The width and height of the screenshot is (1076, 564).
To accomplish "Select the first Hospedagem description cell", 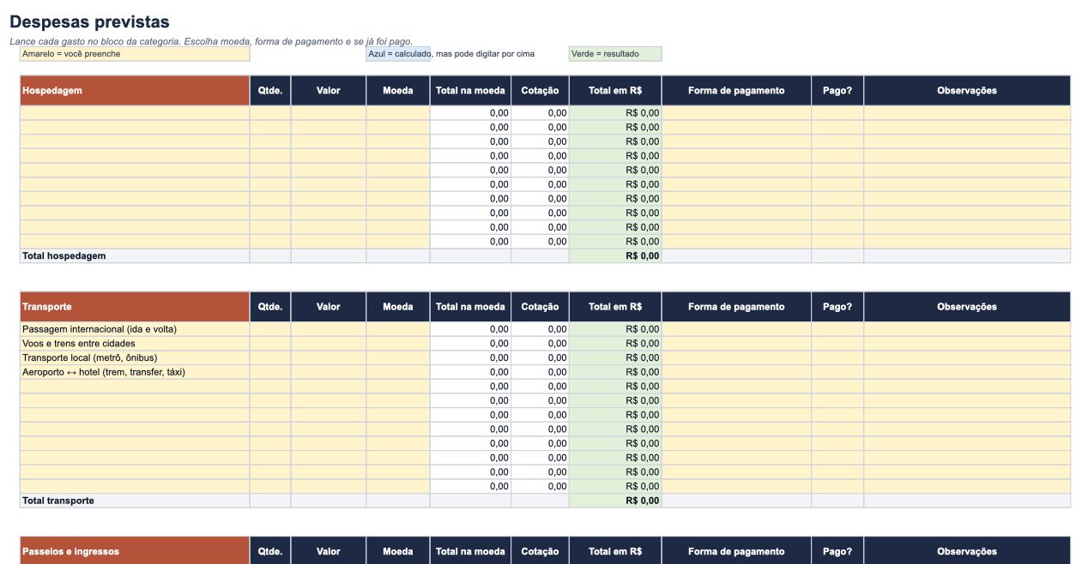I will coord(135,112).
